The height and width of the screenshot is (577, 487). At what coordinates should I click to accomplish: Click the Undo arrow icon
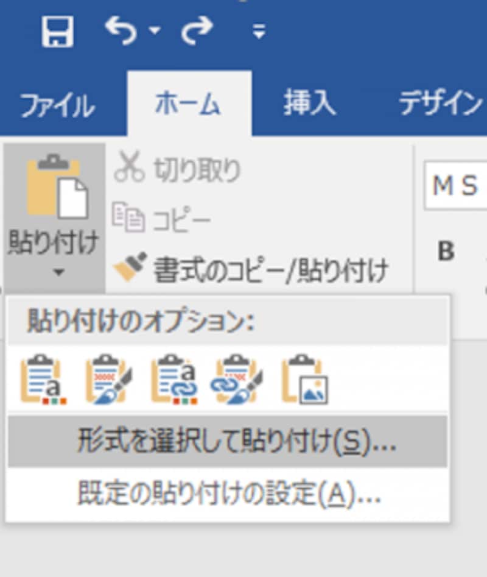point(121,31)
